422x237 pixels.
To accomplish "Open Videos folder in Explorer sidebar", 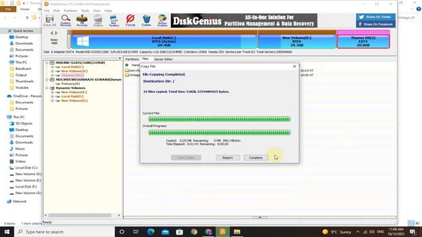I will pos(20,161).
